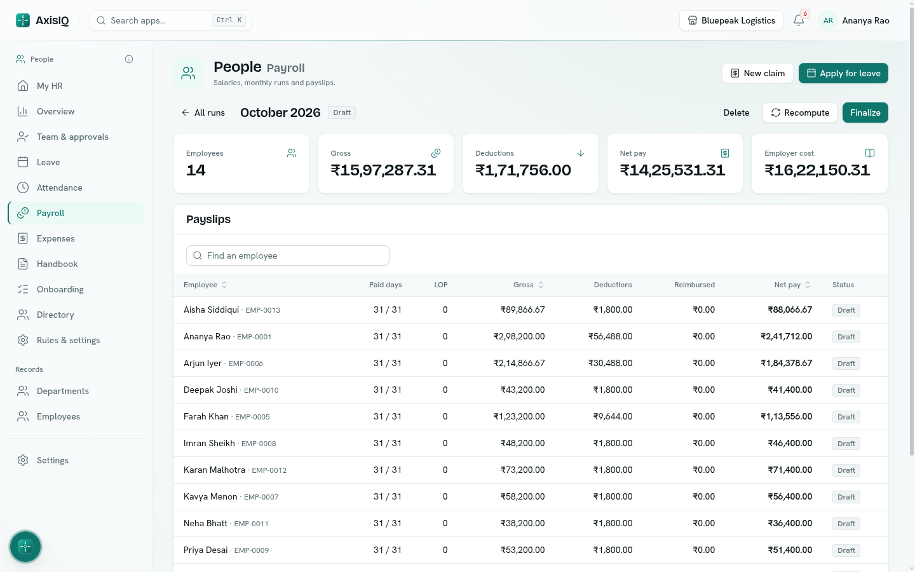Click the People info icon in sidebar
Image resolution: width=915 pixels, height=572 pixels.
(129, 59)
